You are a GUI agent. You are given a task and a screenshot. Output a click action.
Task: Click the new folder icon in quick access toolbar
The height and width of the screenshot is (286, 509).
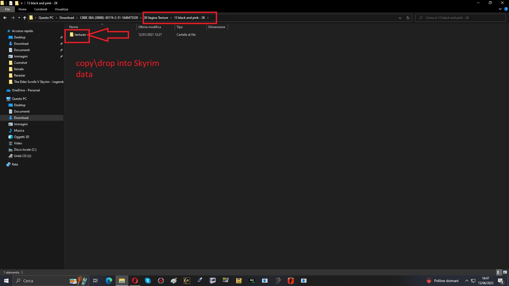tap(16, 3)
